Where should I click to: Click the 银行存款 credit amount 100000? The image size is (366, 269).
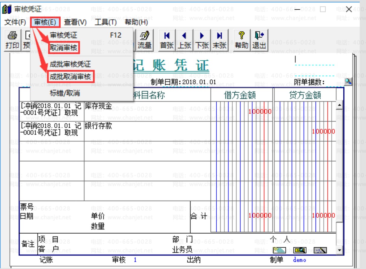(x=323, y=131)
